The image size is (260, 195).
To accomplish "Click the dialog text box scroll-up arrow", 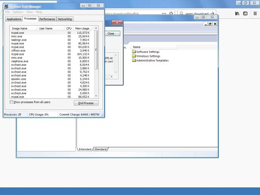I will coord(116,55).
